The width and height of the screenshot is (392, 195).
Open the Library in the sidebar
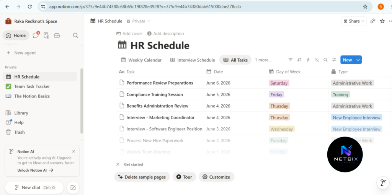[x=40, y=113]
